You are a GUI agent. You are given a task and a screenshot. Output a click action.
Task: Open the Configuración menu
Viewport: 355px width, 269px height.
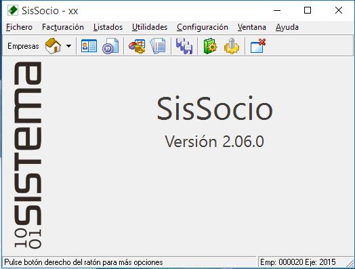click(203, 27)
